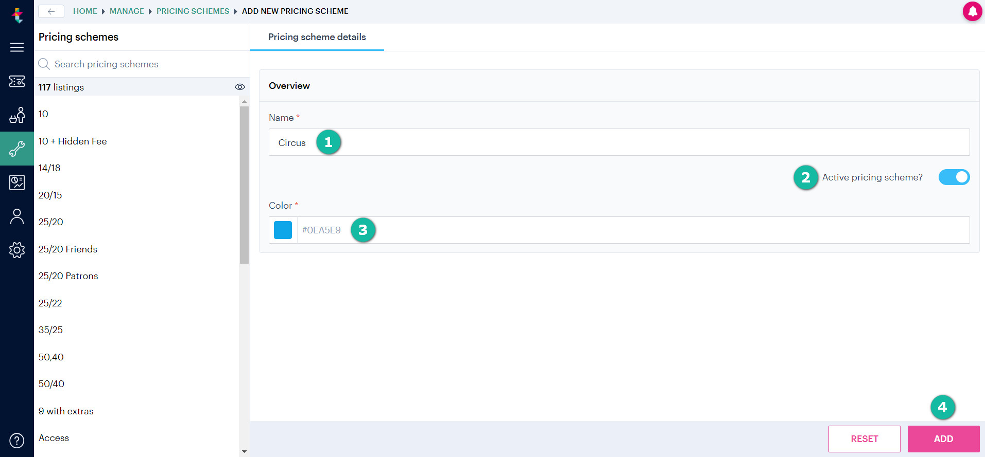Click the app logo icon

click(18, 15)
